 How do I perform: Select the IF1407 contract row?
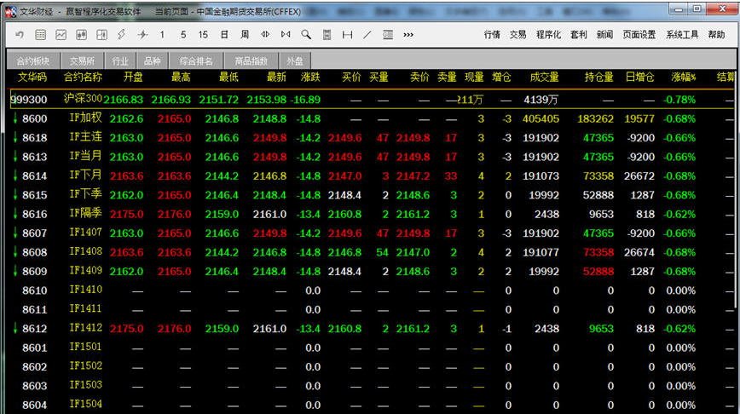tap(85, 233)
